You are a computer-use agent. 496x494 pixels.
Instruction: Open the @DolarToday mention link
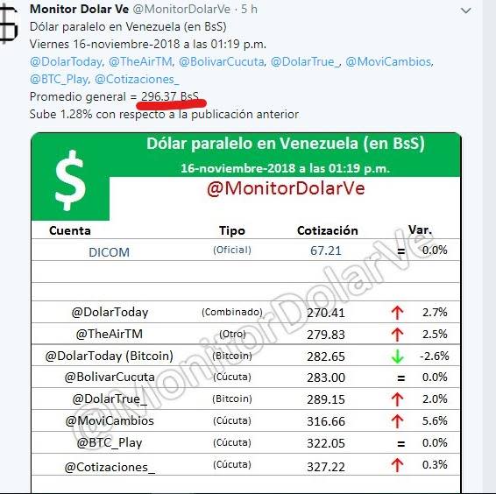66,61
